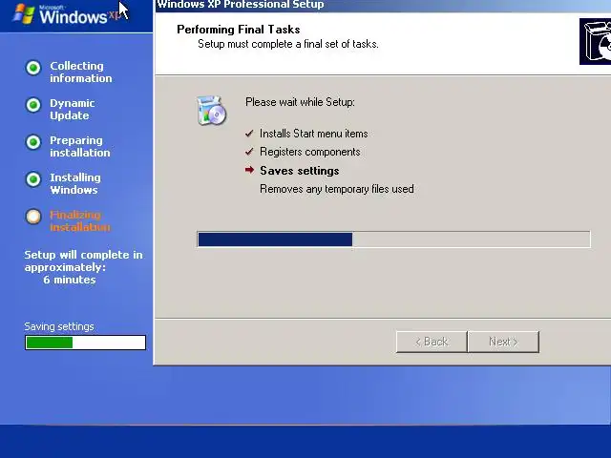Image resolution: width=611 pixels, height=458 pixels.
Task: Click the Installs Start menu items text
Action: (314, 134)
